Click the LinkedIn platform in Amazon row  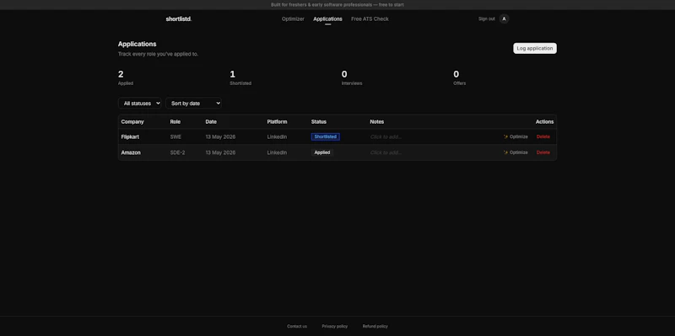277,152
